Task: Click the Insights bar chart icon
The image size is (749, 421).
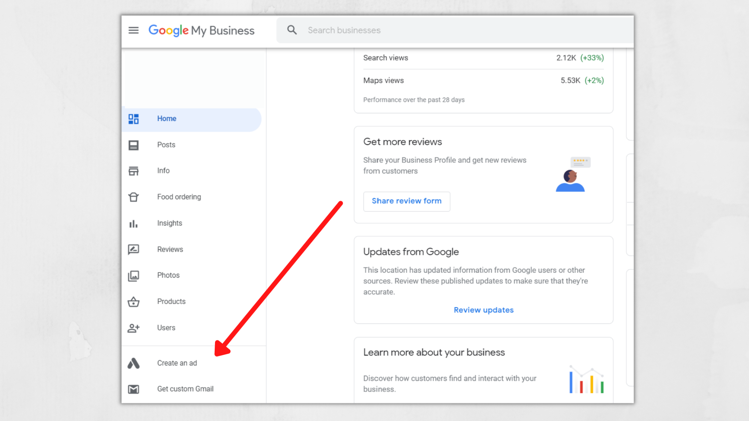Action: (x=133, y=223)
